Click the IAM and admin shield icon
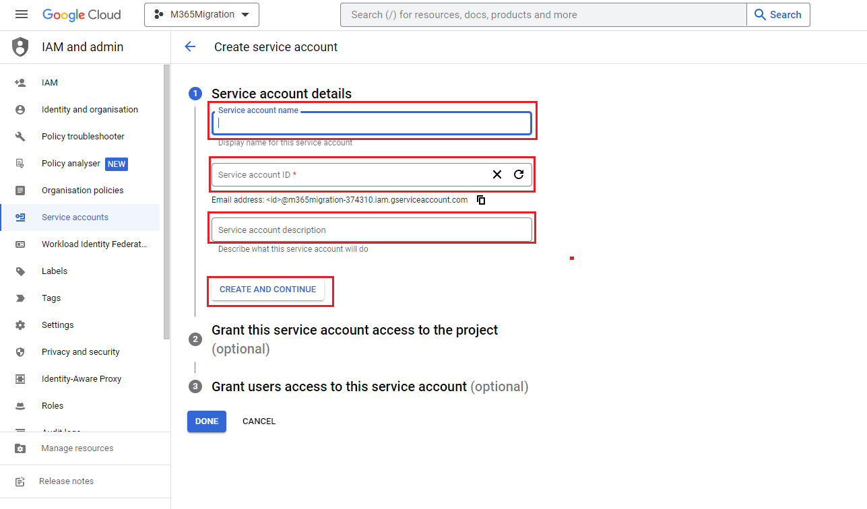Screen dimensions: 867x509 point(21,47)
